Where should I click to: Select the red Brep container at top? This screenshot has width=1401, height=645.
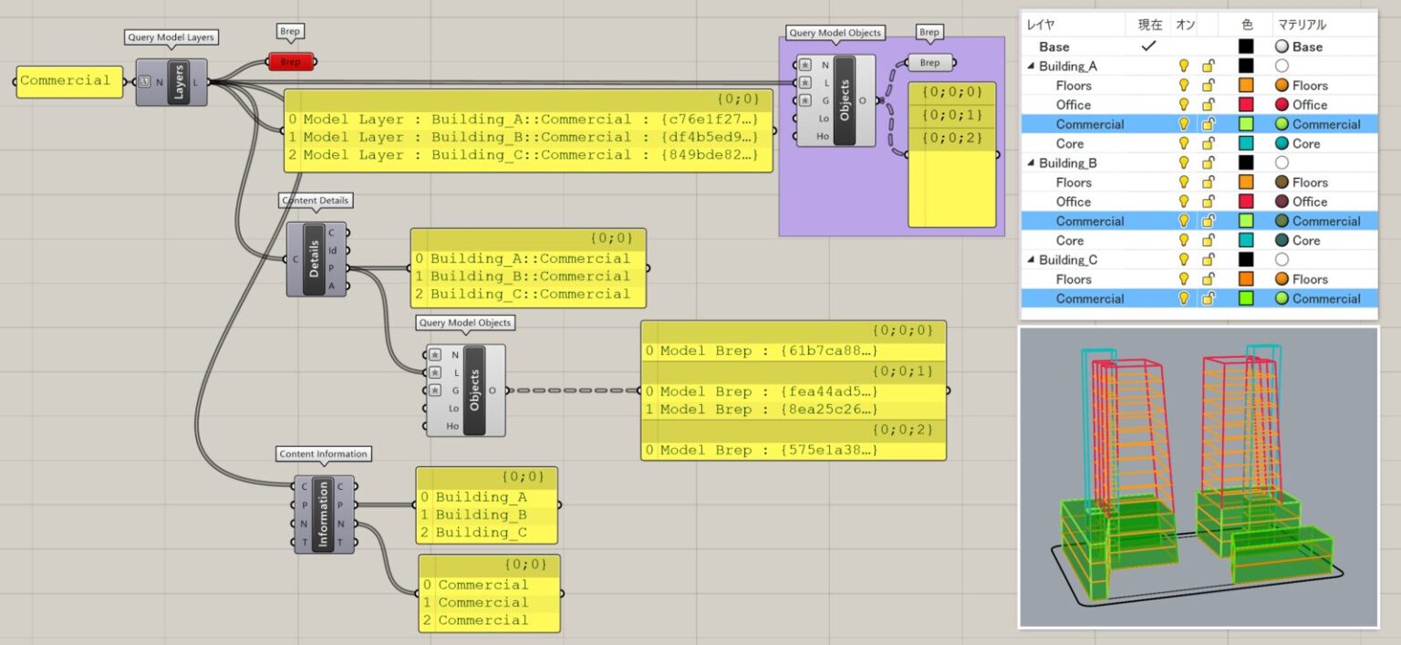pos(291,61)
